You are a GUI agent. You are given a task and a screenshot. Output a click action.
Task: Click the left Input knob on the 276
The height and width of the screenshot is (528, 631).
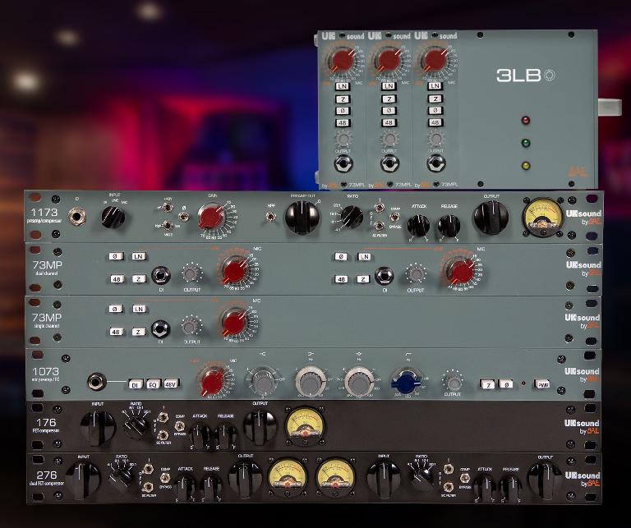(83, 480)
